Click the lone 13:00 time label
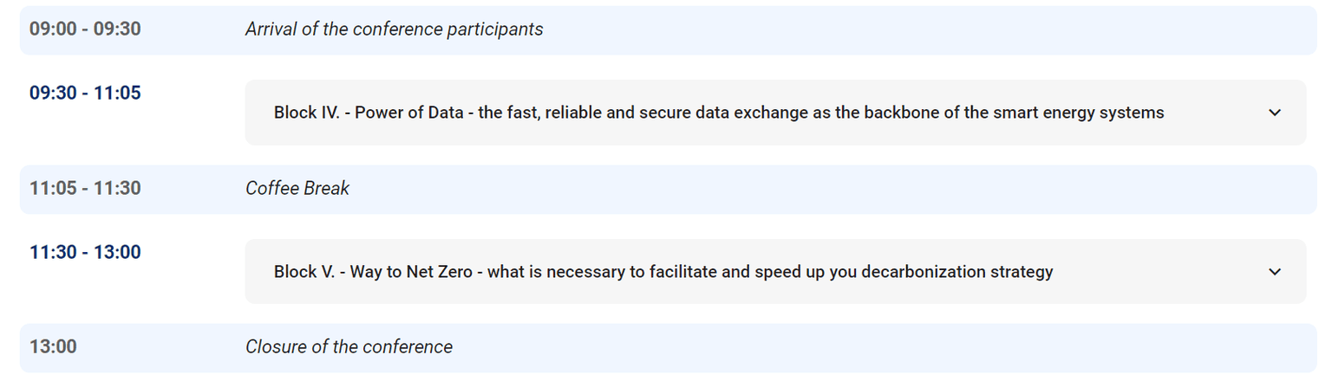Image resolution: width=1332 pixels, height=381 pixels. [53, 347]
